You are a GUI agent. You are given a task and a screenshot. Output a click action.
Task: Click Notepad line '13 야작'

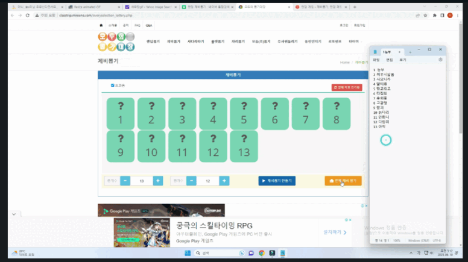coord(379,126)
